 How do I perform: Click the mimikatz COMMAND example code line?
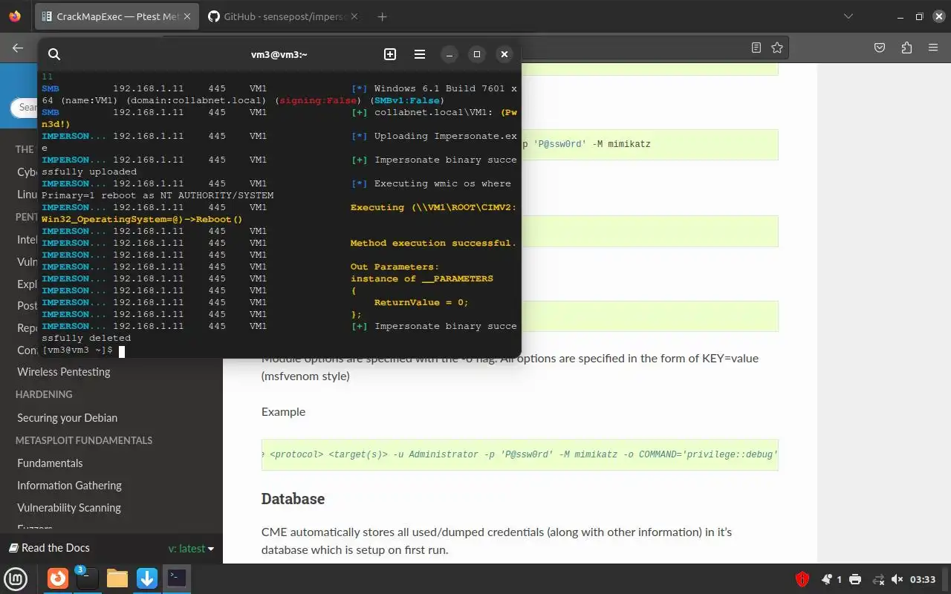[x=520, y=454]
